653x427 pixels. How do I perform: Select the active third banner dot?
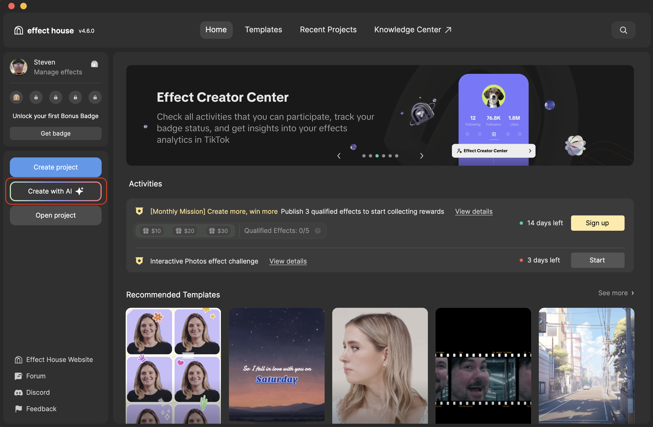(x=377, y=156)
